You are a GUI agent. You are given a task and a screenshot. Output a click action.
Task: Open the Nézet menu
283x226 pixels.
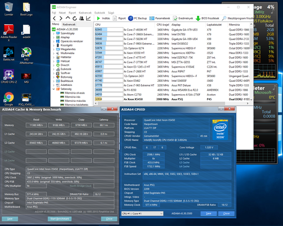[62, 13]
